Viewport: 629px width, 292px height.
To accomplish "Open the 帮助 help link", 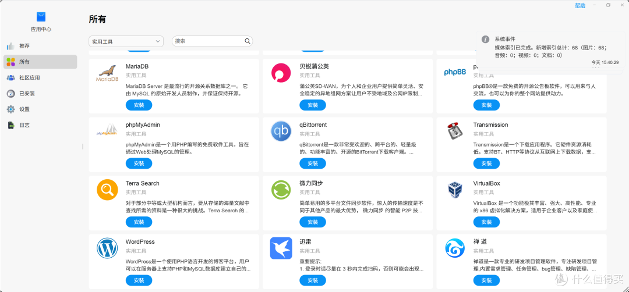I will coord(580,5).
